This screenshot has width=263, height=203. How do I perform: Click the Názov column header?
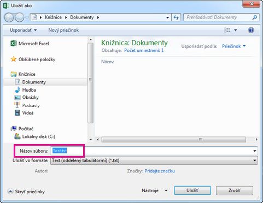pos(108,62)
